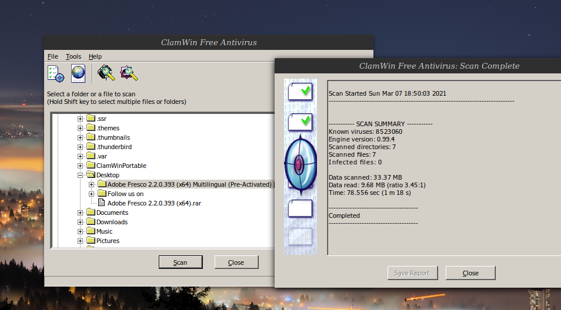The width and height of the screenshot is (561, 310).
Task: Open the Tools menu
Action: 74,56
